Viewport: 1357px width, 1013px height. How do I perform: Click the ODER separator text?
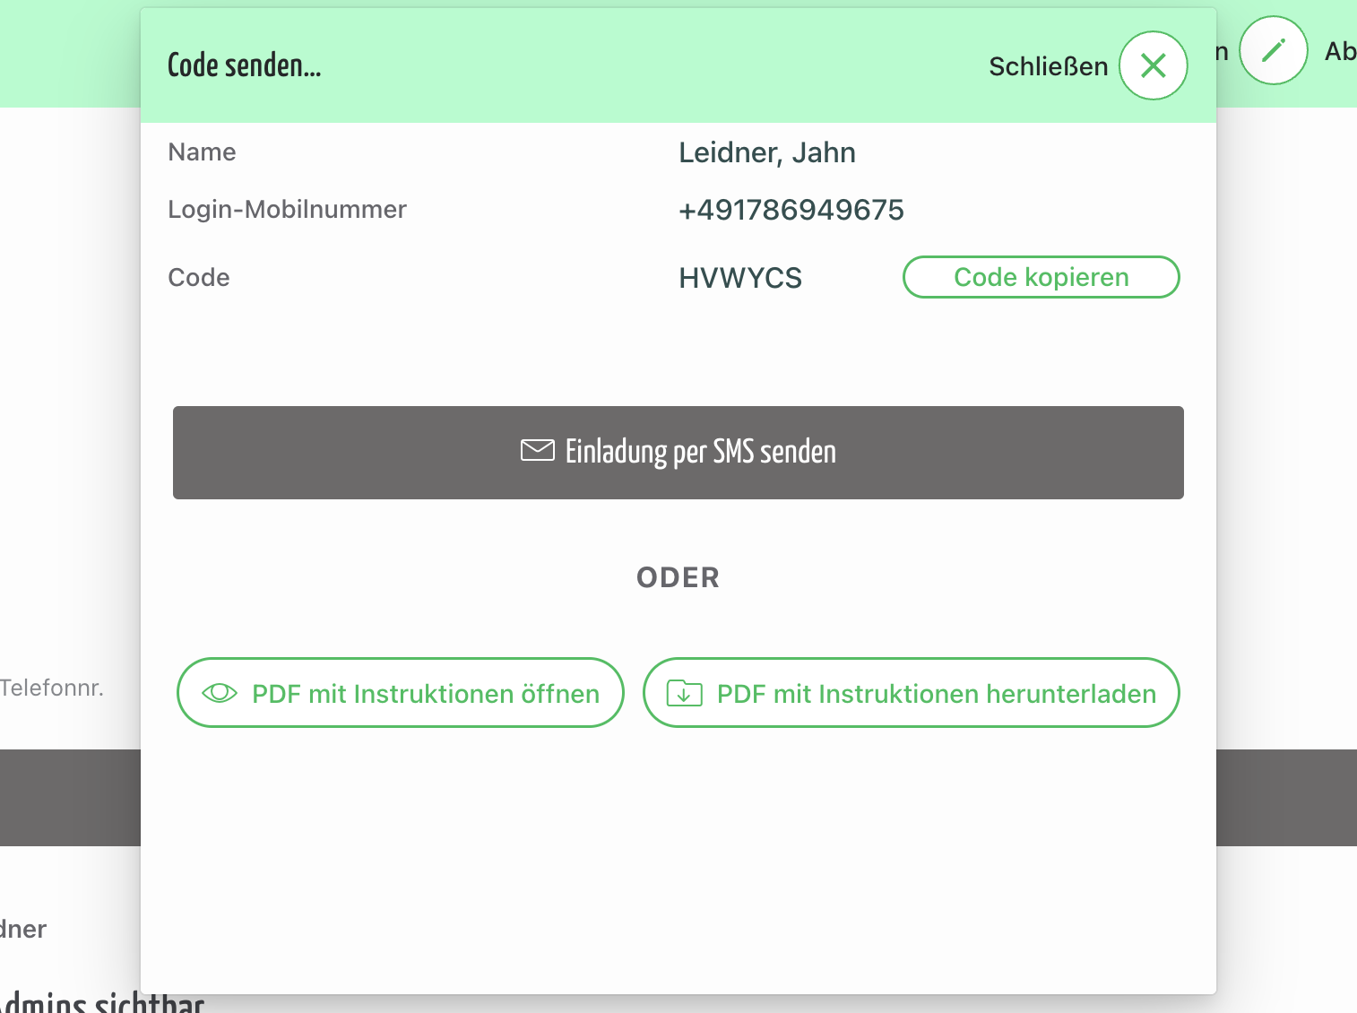click(x=678, y=577)
